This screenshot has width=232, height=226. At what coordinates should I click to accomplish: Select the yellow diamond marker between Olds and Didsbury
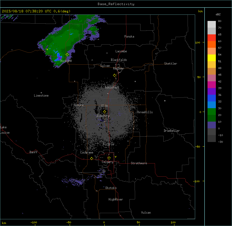coord(105,112)
